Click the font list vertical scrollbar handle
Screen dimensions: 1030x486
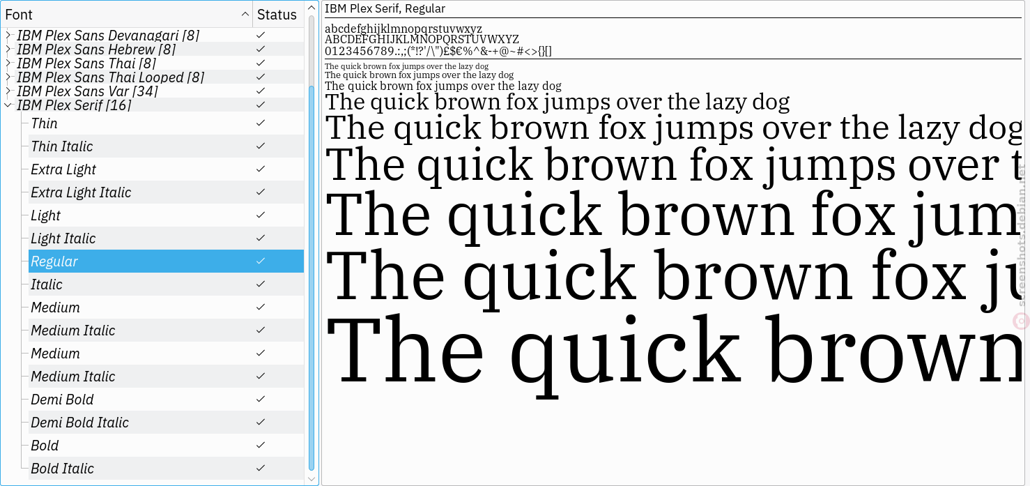312,278
